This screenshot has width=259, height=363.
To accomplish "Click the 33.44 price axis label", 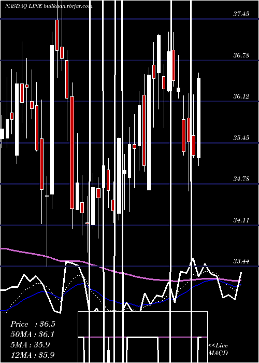I will pyautogui.click(x=241, y=261).
